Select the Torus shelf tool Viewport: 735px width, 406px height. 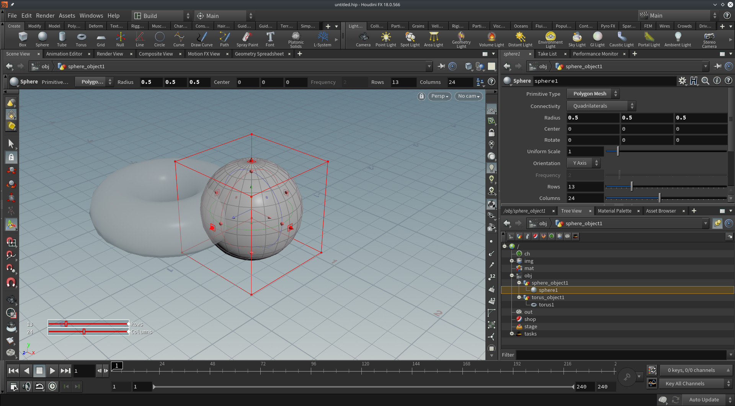[x=81, y=39]
